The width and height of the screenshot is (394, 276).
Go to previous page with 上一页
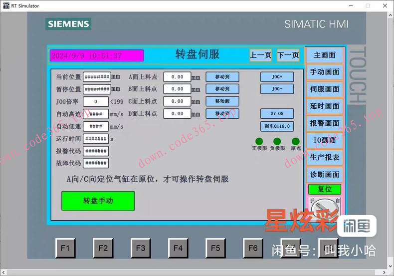[x=260, y=55]
